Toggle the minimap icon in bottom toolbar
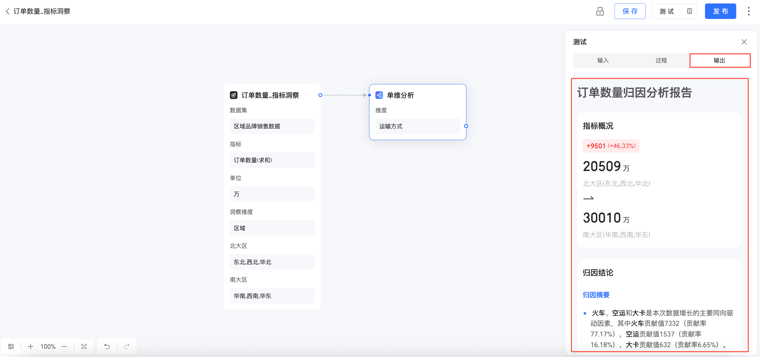This screenshot has height=357, width=760. click(11, 346)
